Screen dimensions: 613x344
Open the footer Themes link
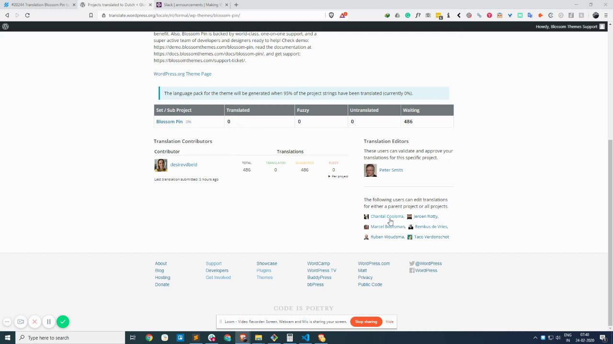(x=264, y=278)
